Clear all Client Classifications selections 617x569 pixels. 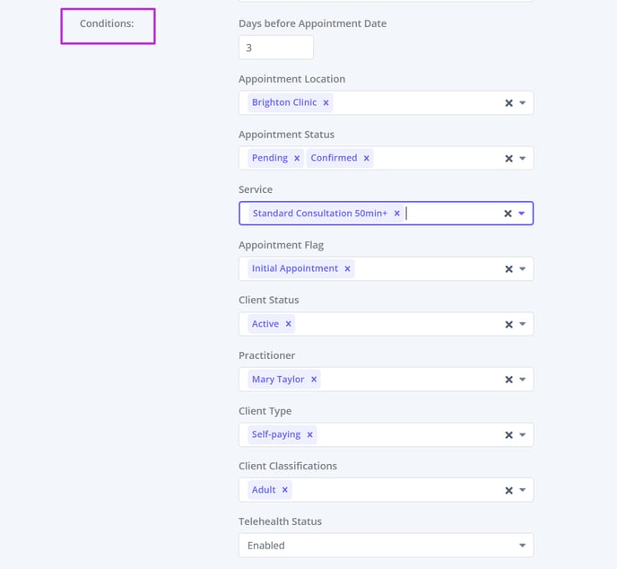[508, 491]
